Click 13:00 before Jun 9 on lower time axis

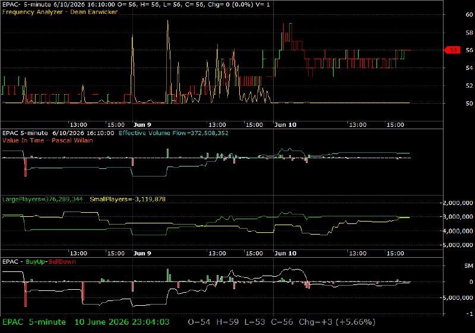click(x=78, y=253)
